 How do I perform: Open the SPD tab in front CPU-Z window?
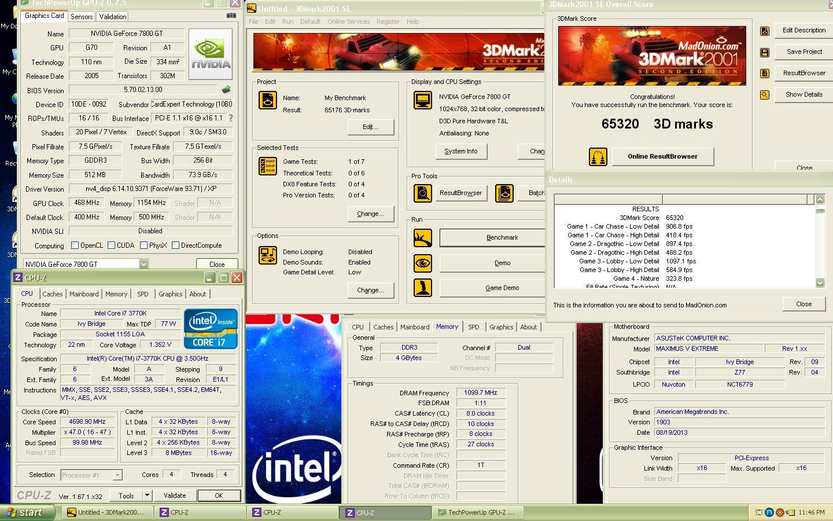(x=143, y=294)
